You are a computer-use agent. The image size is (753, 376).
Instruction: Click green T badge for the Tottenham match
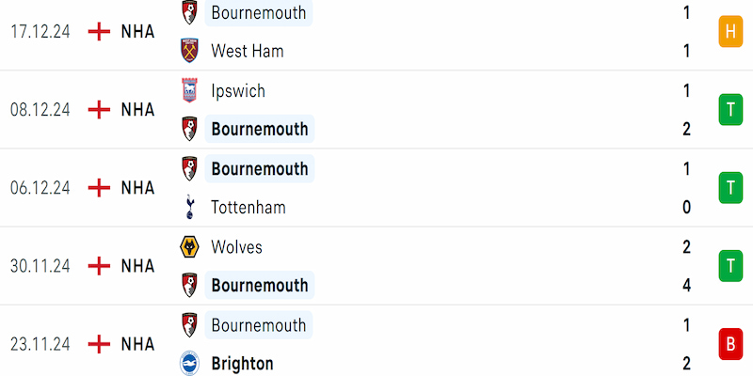pos(730,187)
